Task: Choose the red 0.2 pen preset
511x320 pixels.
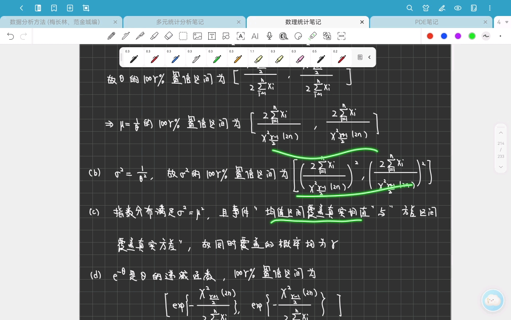Action: pos(341,58)
